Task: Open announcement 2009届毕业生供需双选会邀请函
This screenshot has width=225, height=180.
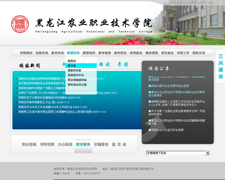Action: 177,94
